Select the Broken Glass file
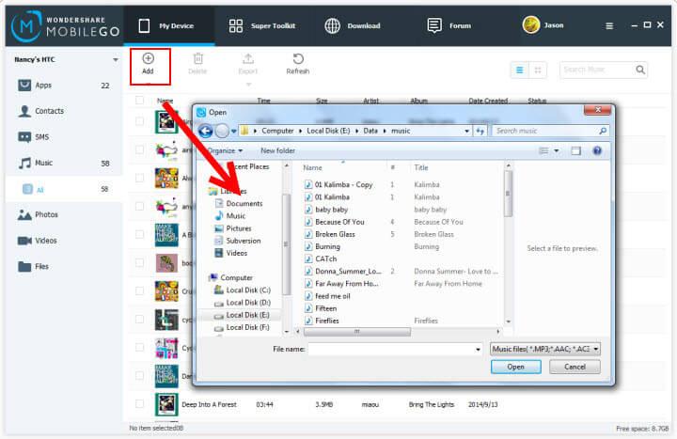The width and height of the screenshot is (677, 439). click(x=335, y=234)
